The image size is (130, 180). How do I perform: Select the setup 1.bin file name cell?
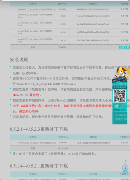(x=35, y=16)
